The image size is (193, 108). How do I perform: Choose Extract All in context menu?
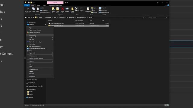tap(40, 35)
